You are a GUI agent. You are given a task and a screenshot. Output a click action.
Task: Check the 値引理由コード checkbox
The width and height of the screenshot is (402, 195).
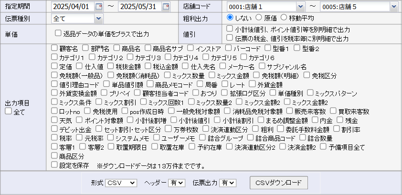54,84
